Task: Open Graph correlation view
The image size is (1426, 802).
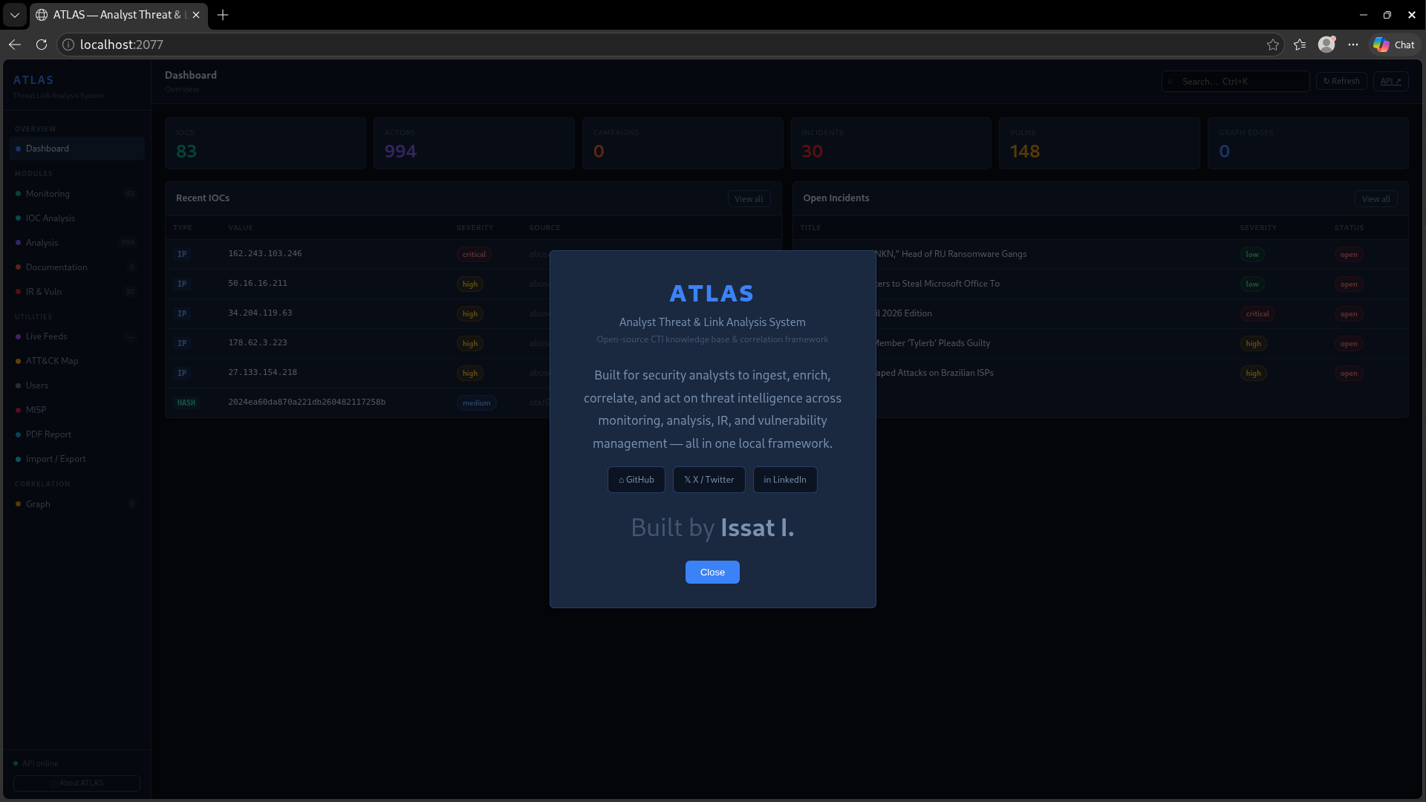Action: pos(76,504)
